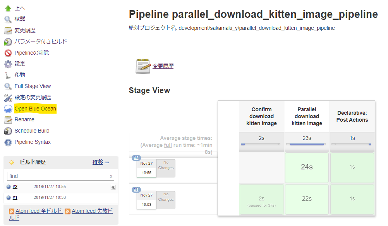Click the Open Blue Ocean icon

point(8,109)
